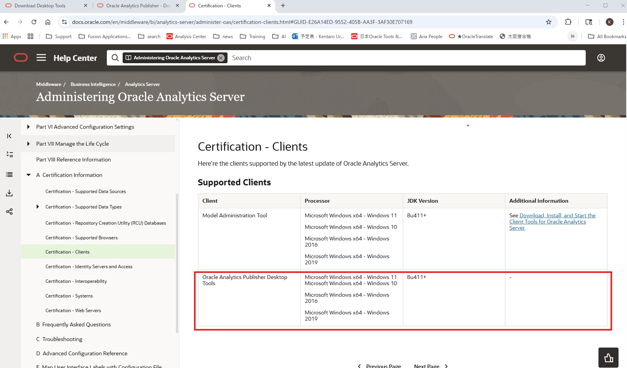Open the Chrome profile avatar K
This screenshot has height=368, width=627.
(610, 22)
